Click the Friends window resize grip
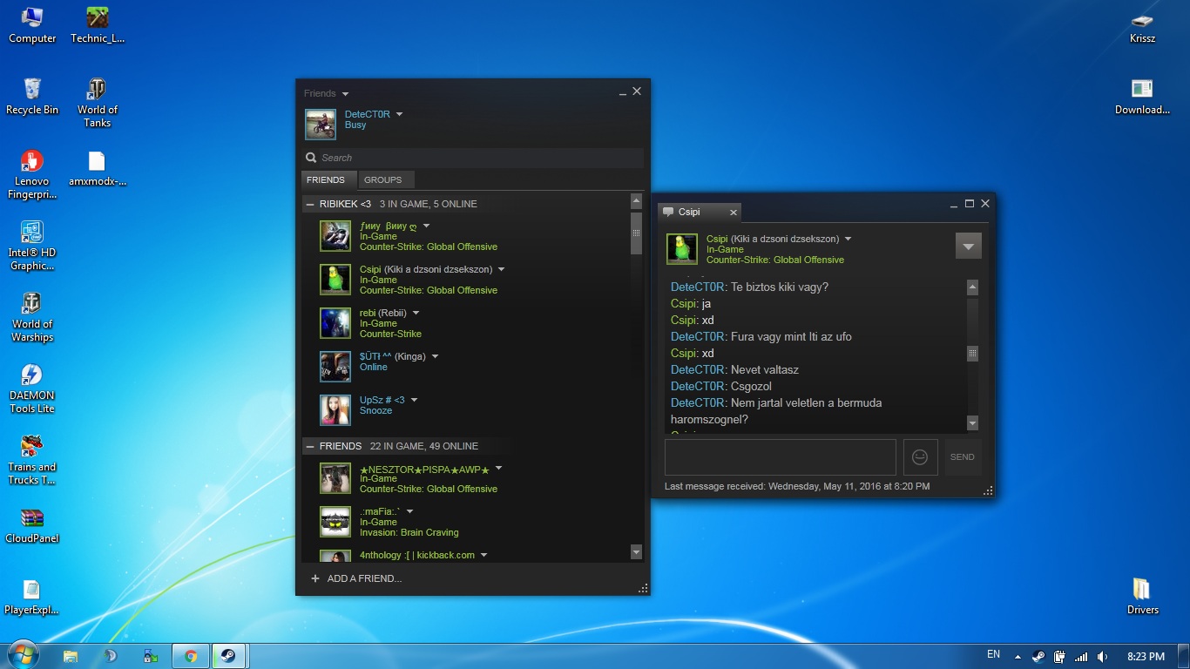Screen dimensions: 1190x669 (643, 589)
